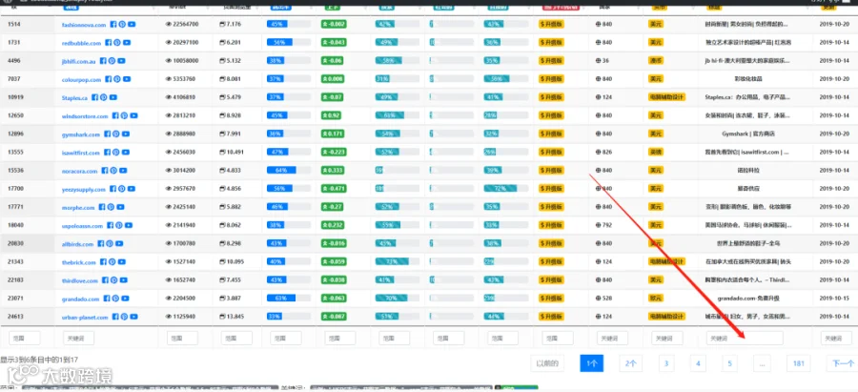Open YouTube icon for jbhifi.com.au
Viewport: 858px width, 392px height.
[x=121, y=61]
